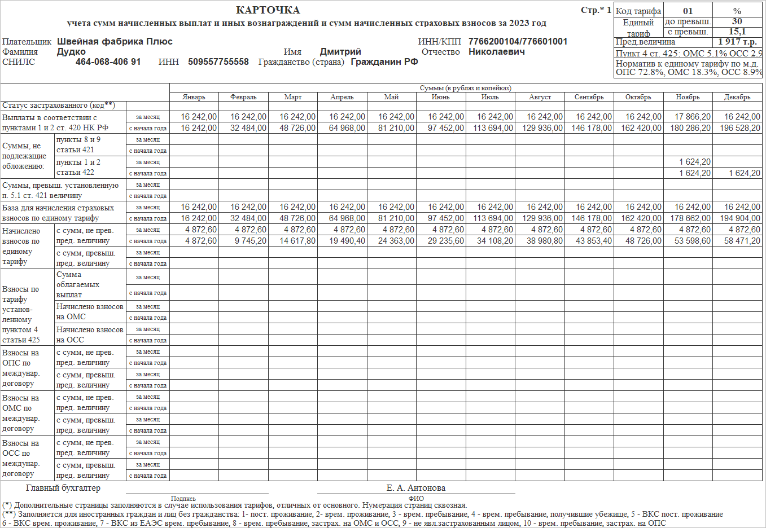Select first name Дмитрий
The height and width of the screenshot is (528, 766).
340,51
